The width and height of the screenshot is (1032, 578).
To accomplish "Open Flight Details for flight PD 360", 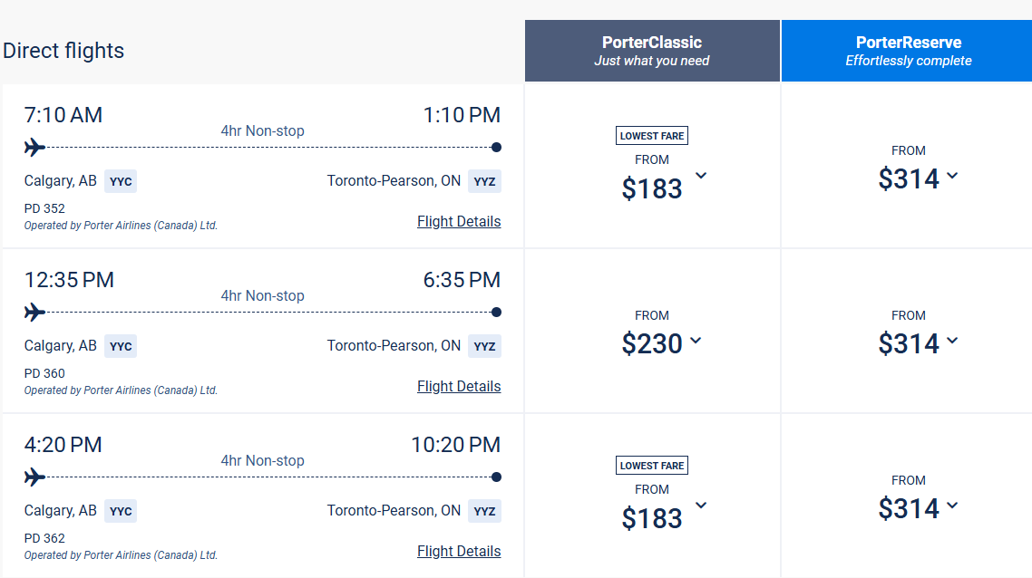I will coord(459,387).
